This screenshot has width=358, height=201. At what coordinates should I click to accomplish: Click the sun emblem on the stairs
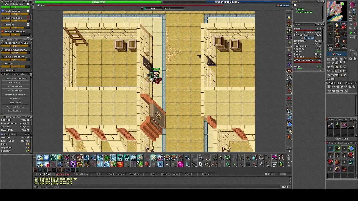point(159,115)
